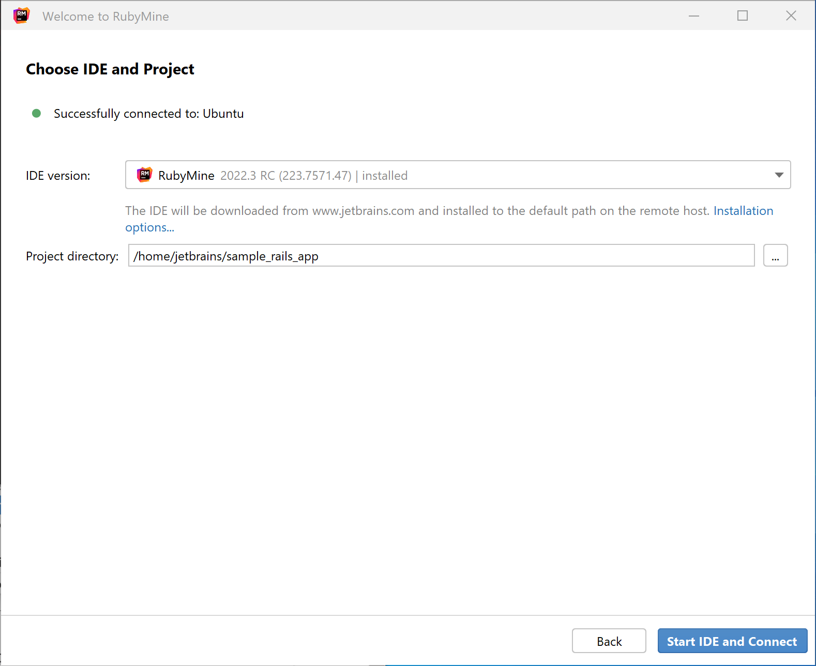Click the 'Welcome to RubyMine' window title
816x666 pixels.
click(105, 17)
